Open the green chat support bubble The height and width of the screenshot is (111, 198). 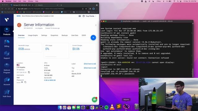(x=94, y=100)
